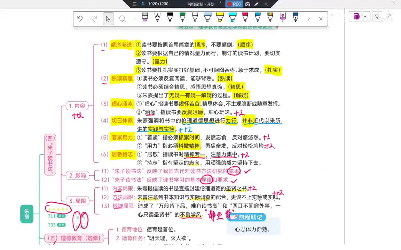The height and width of the screenshot is (250, 401).
Task: Click the 居敬持志 heading
Action: point(123,154)
